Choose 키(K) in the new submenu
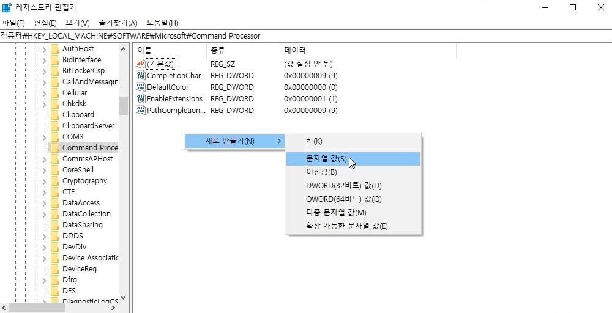This screenshot has width=612, height=313. [353, 141]
